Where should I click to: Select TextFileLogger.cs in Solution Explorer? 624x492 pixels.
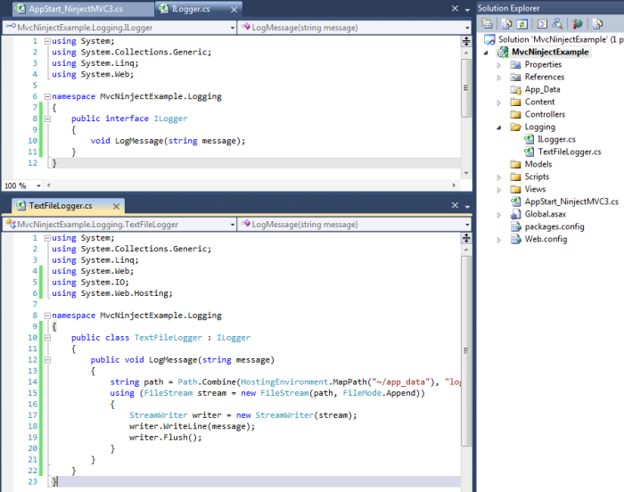(x=569, y=152)
